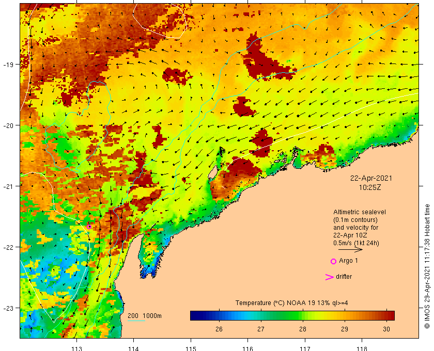Click the colorbar tick label 30

tap(386, 329)
